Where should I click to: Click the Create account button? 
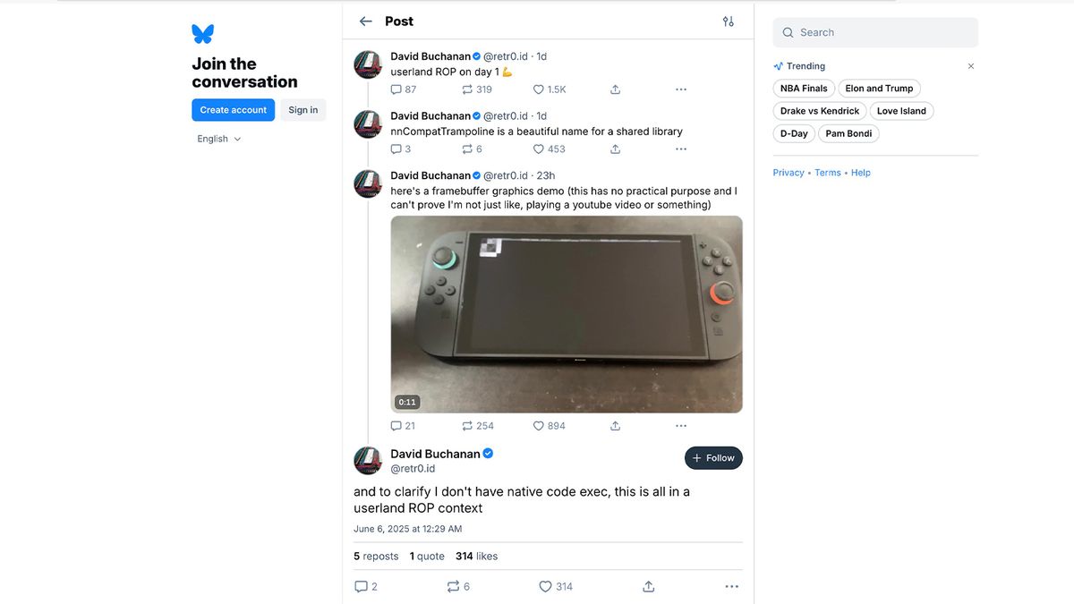click(x=233, y=109)
